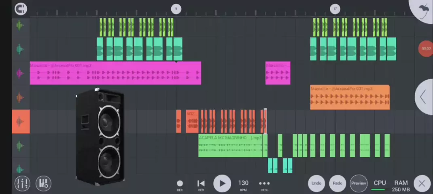This screenshot has width=433, height=194.
Task: Click the Undo button
Action: click(x=316, y=183)
